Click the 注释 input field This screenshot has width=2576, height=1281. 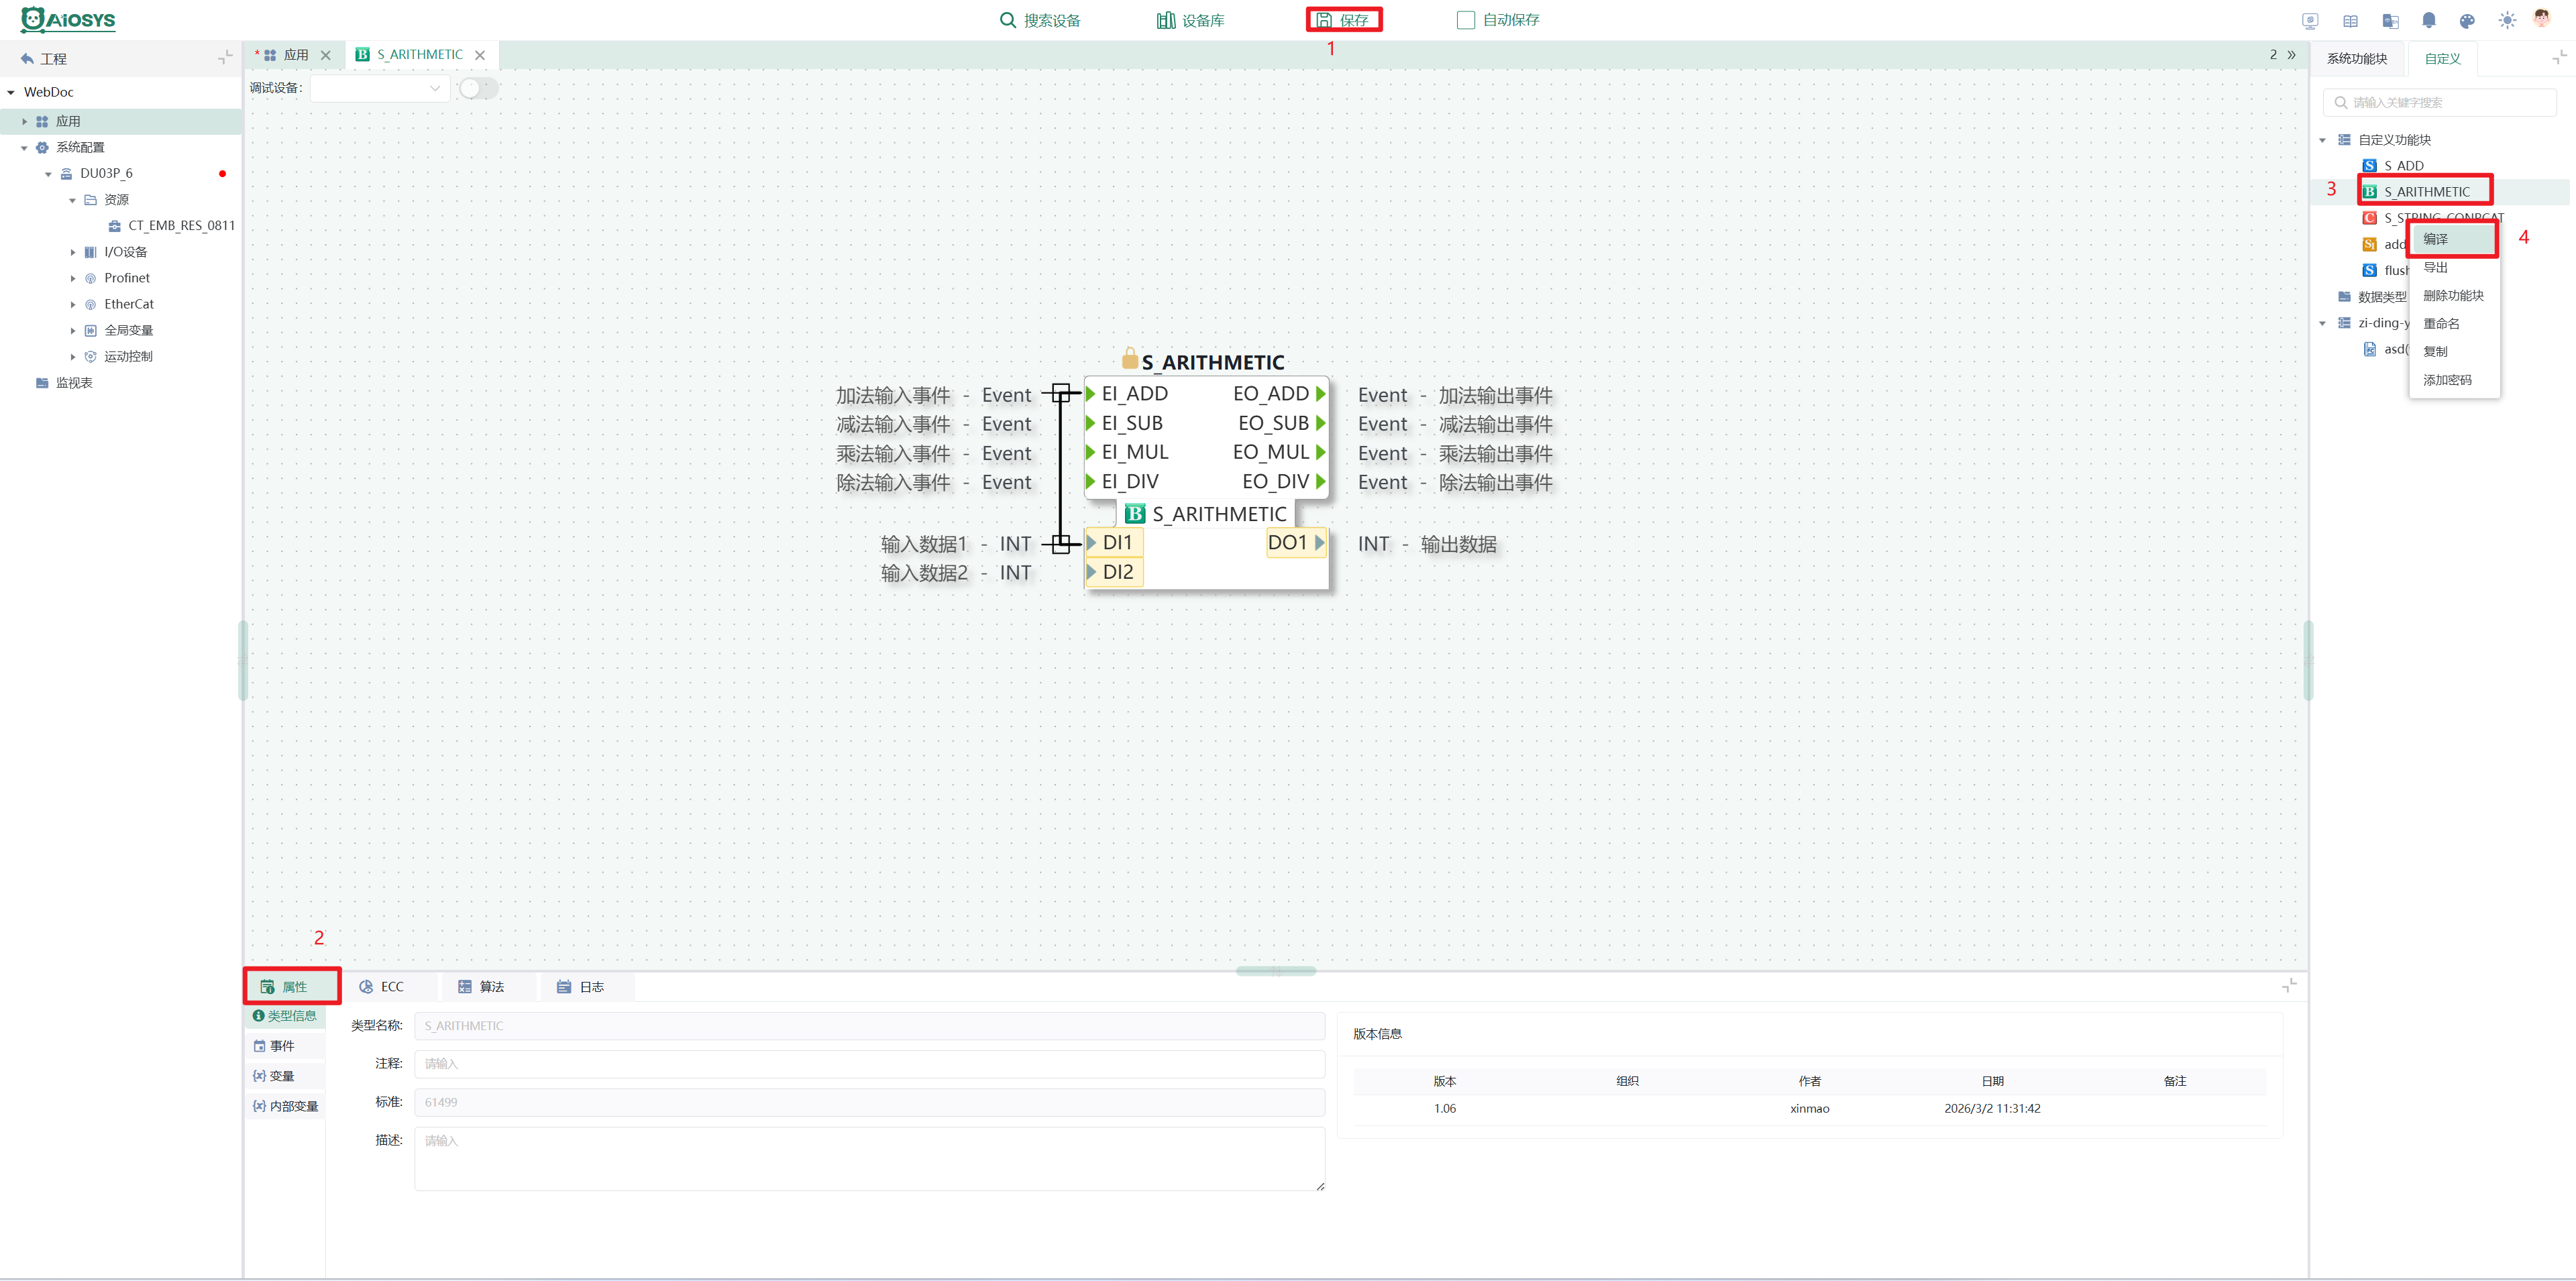869,1064
